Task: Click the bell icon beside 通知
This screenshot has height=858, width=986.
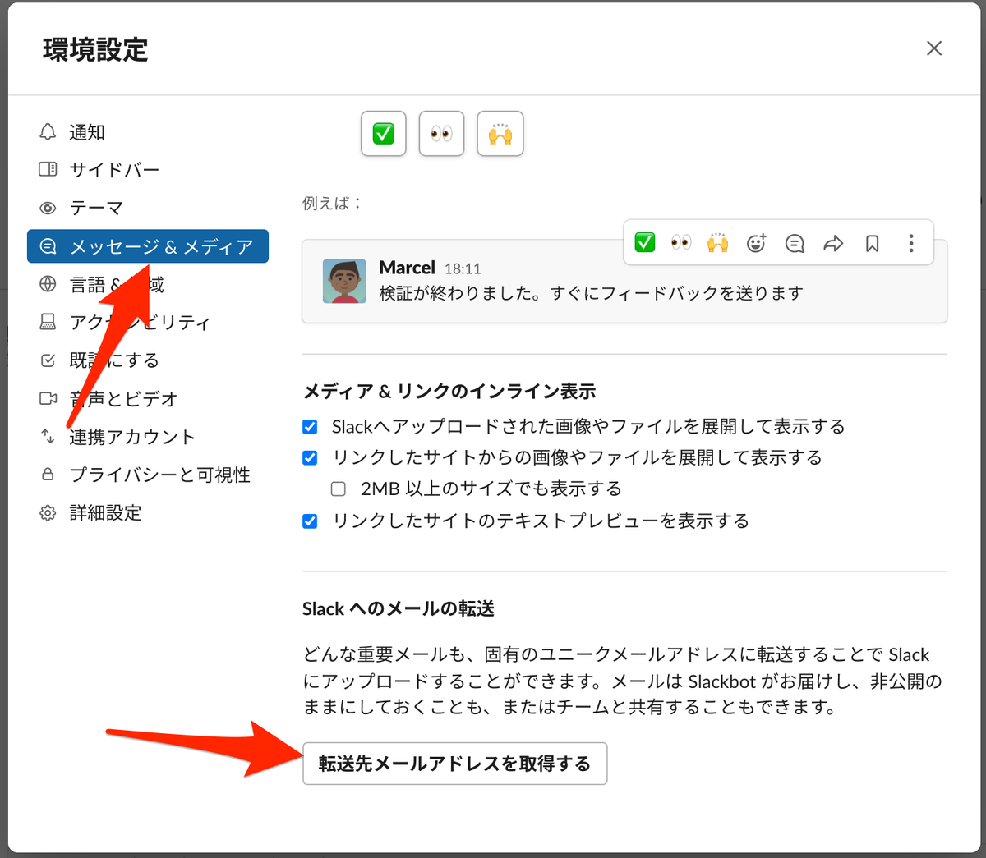Action: click(x=48, y=131)
